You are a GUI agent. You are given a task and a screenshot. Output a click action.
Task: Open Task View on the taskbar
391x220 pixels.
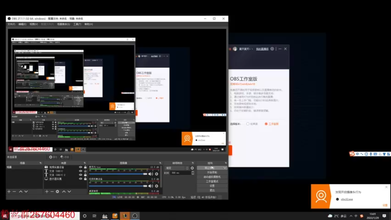tap(94, 216)
